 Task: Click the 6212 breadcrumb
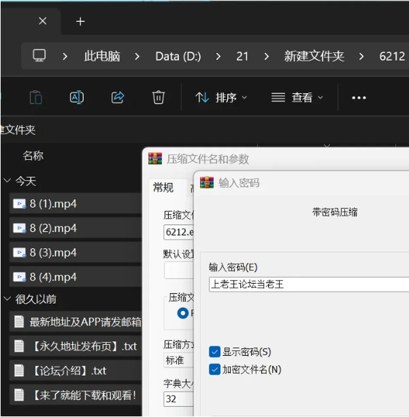click(x=392, y=56)
